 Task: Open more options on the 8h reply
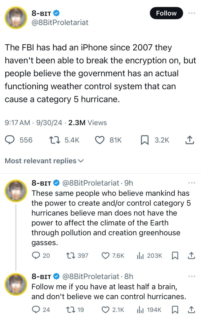[192, 276]
